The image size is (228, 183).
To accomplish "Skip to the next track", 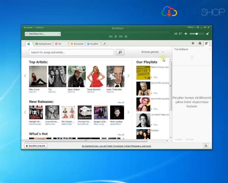I will [121, 36].
